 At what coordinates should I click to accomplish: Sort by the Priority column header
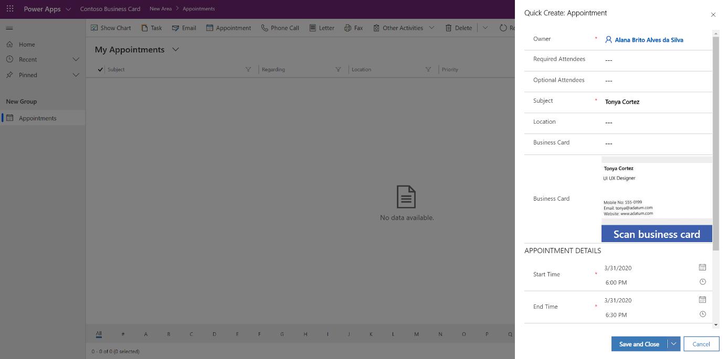(x=450, y=69)
